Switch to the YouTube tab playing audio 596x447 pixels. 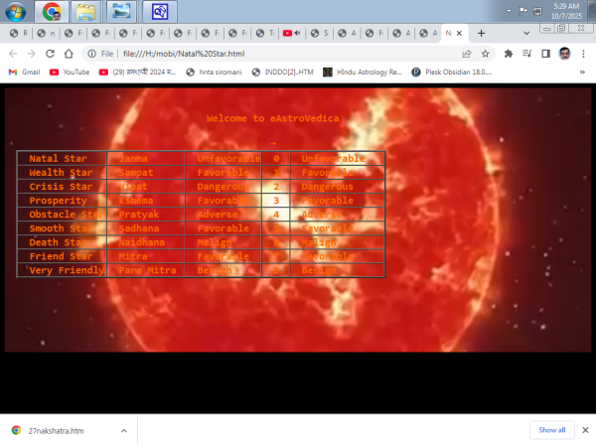tap(291, 33)
